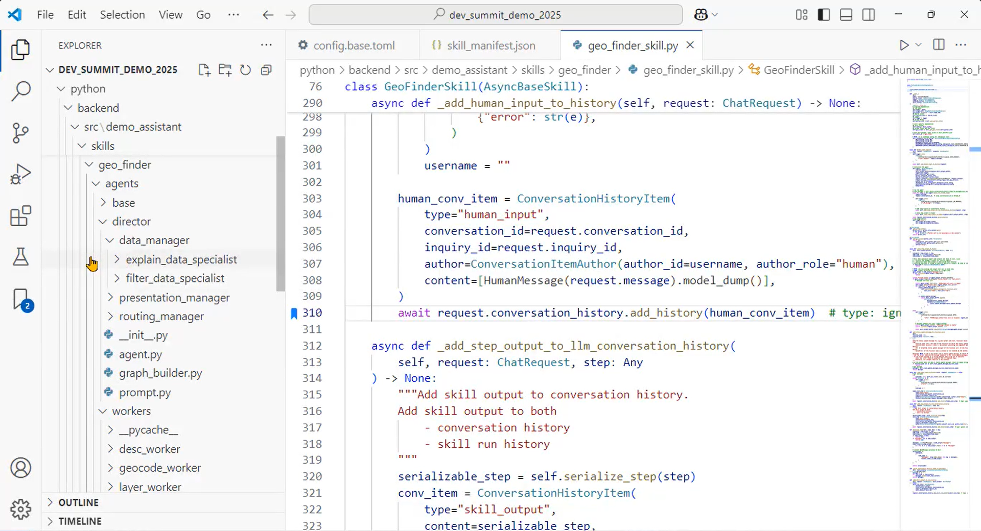The height and width of the screenshot is (531, 981).
Task: Open the Testing flask view
Action: [x=20, y=257]
